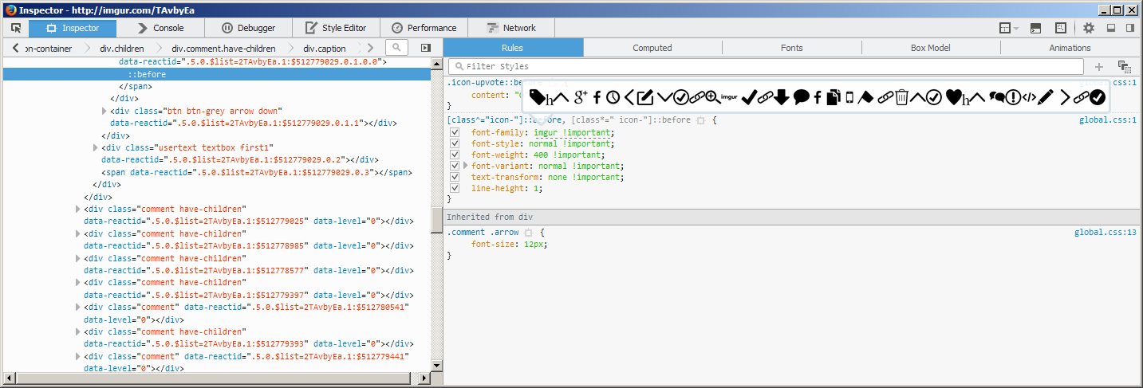Collapse the sidebar pane toggle icon
Image resolution: width=1143 pixels, height=388 pixels.
tap(425, 48)
